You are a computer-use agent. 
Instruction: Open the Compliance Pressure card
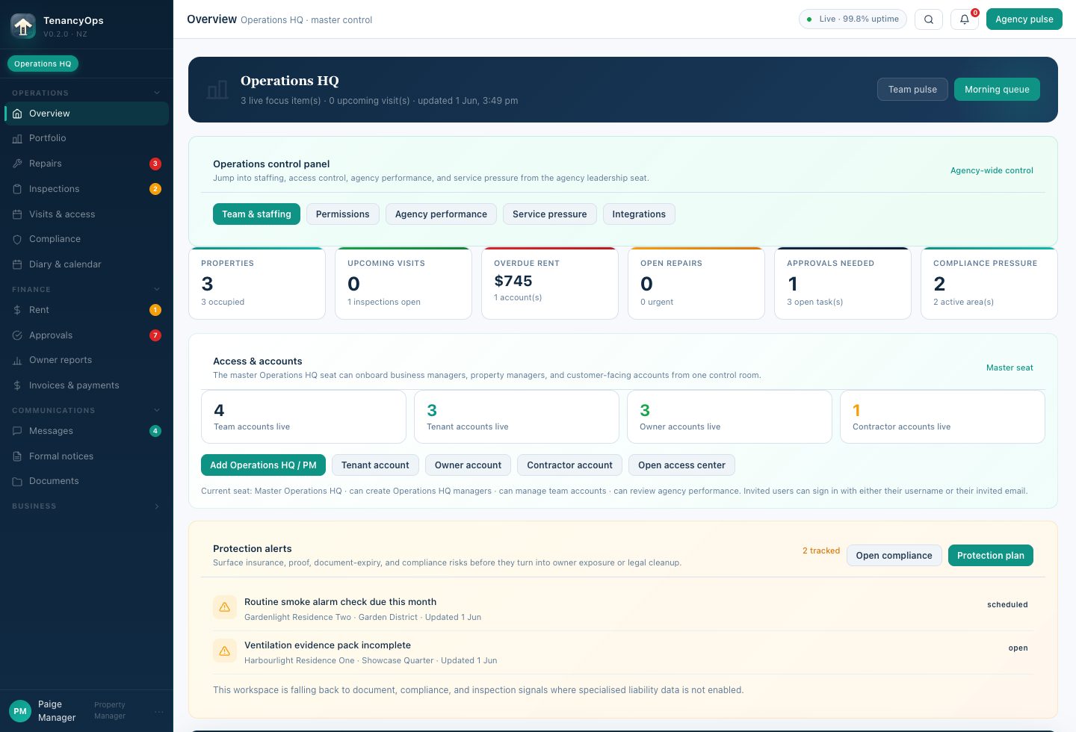click(989, 283)
